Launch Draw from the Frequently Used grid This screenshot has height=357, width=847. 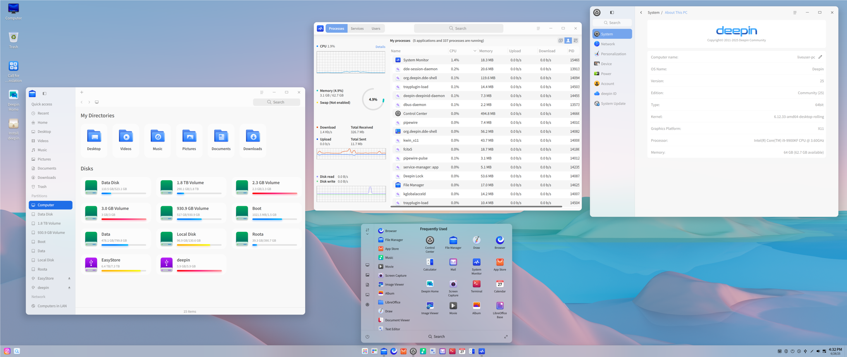pyautogui.click(x=476, y=243)
